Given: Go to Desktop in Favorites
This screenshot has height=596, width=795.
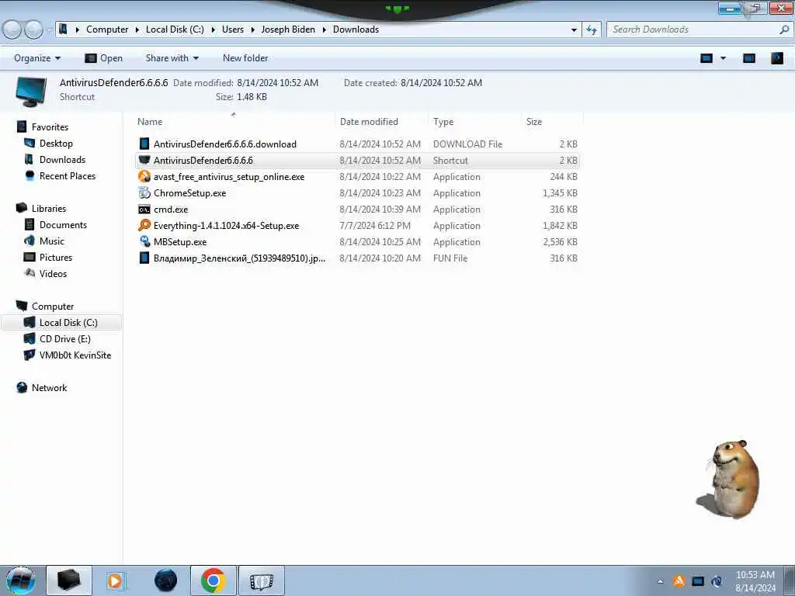Looking at the screenshot, I should pyautogui.click(x=56, y=144).
